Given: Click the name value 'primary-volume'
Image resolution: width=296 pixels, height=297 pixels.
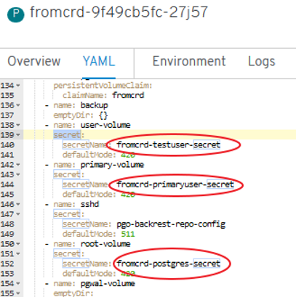Looking at the screenshot, I should pyautogui.click(x=112, y=165).
